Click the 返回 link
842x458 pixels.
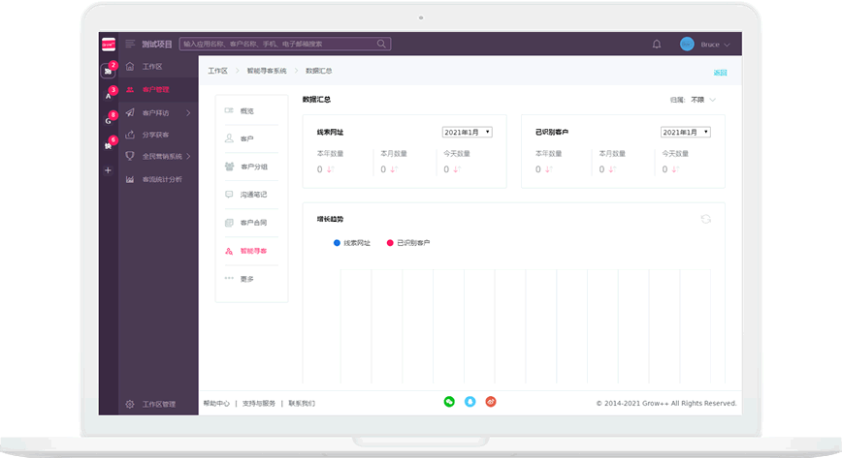[720, 73]
